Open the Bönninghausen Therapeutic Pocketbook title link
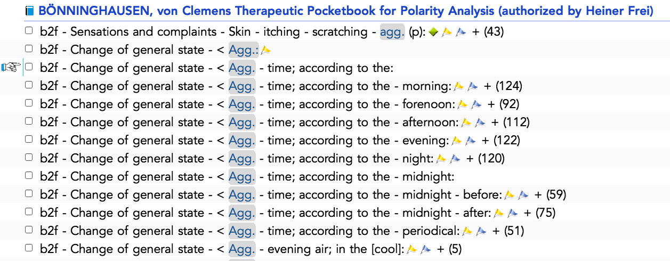This screenshot has height=261, width=670. click(x=346, y=11)
